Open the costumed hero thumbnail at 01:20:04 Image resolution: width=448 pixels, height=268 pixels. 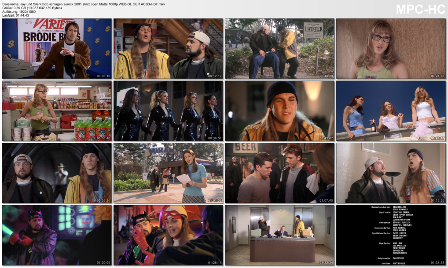click(x=57, y=235)
